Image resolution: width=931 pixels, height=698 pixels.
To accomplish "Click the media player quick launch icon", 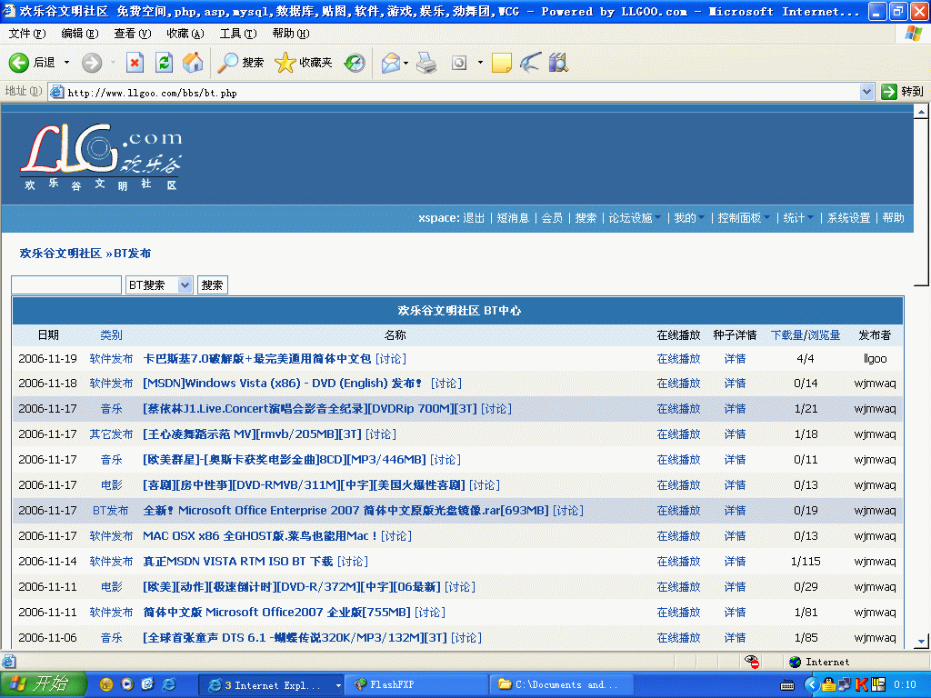I will tap(127, 684).
